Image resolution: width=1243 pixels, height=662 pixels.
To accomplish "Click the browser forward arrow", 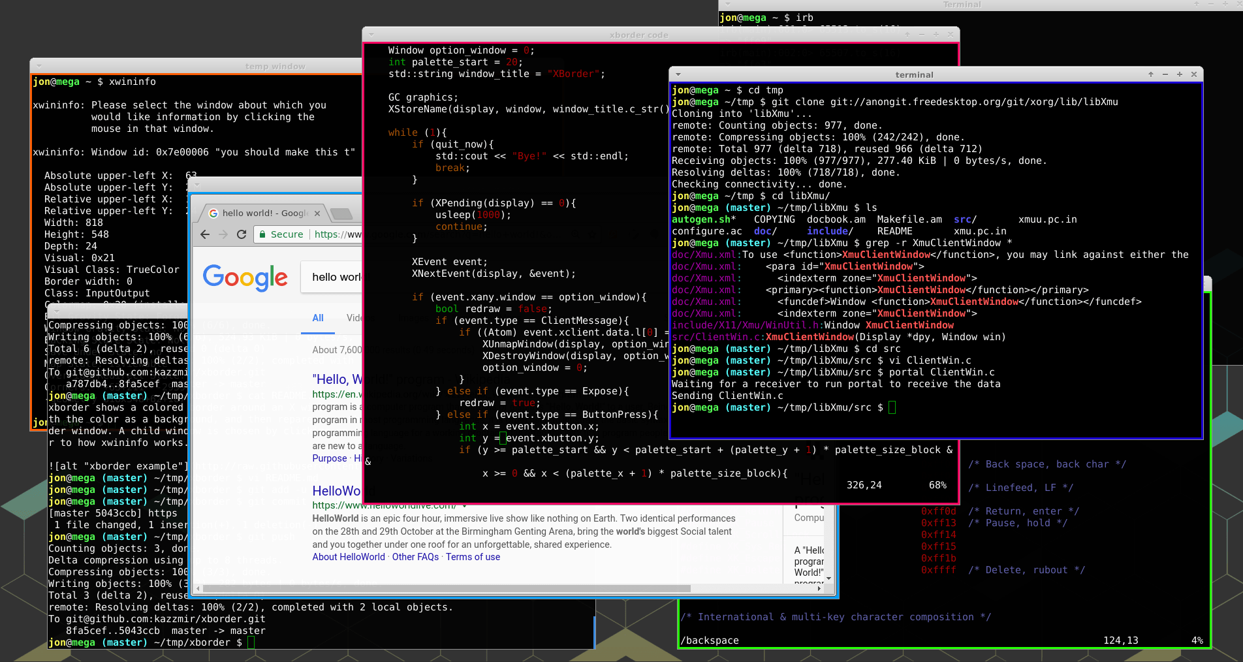I will click(223, 234).
